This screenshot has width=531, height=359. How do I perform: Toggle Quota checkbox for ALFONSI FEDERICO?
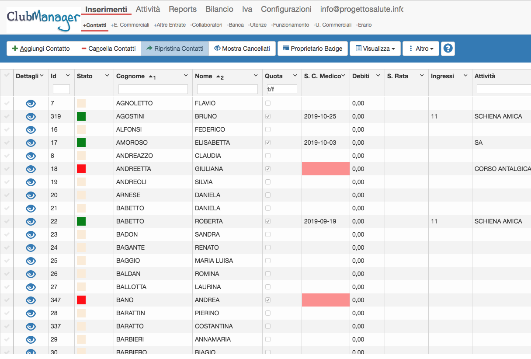click(268, 129)
